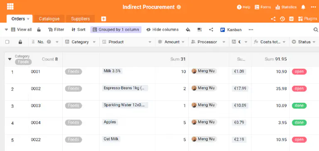Select the Apples product link
Viewport: 319px width, 151px height.
click(x=110, y=122)
